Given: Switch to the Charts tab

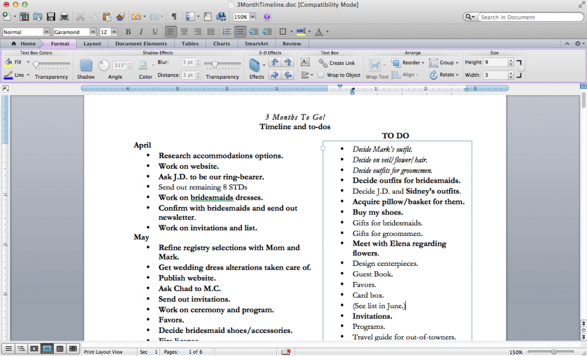Looking at the screenshot, I should tap(222, 44).
